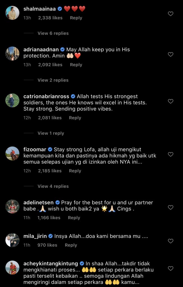Viewport: 183px width, 287px height.
Task: View fizoomar's profile picture
Action: 12,153
